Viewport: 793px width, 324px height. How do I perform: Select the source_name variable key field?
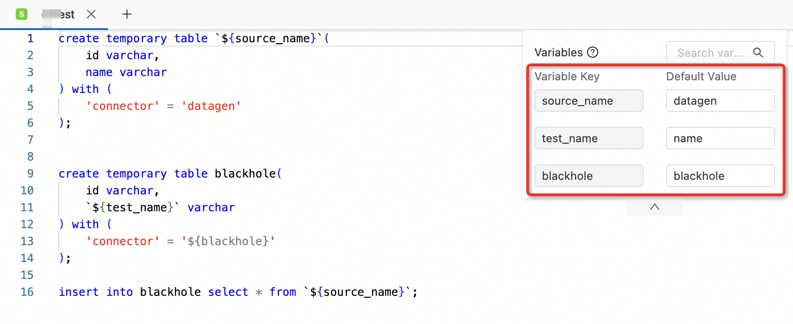[588, 100]
